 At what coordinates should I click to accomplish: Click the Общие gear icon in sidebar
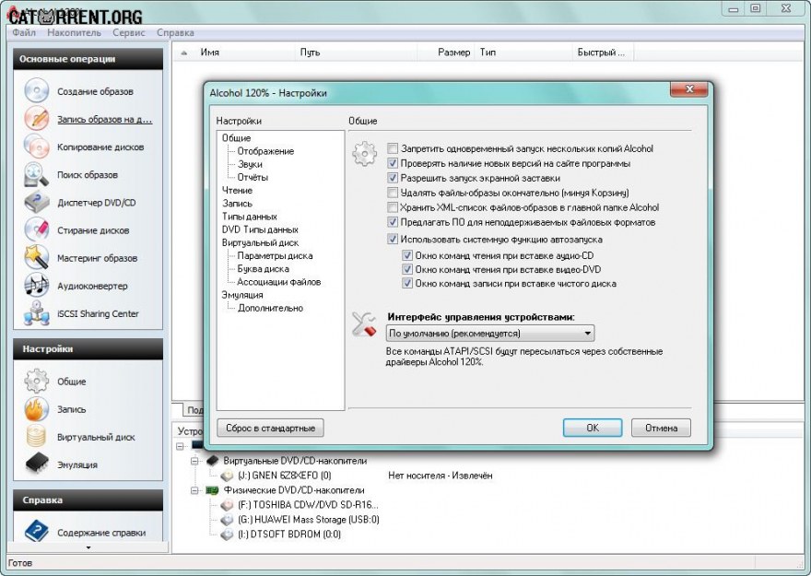click(36, 381)
